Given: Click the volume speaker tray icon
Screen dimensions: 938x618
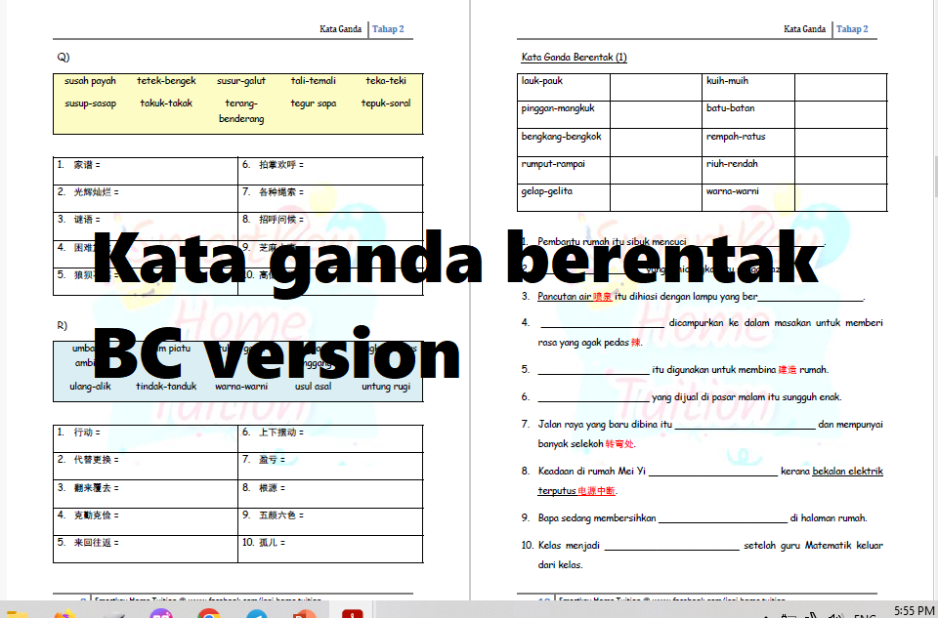Looking at the screenshot, I should click(x=835, y=615).
